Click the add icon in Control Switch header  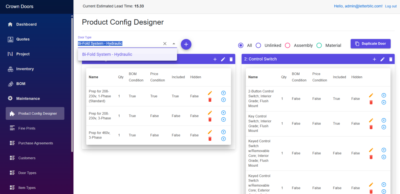[374, 59]
